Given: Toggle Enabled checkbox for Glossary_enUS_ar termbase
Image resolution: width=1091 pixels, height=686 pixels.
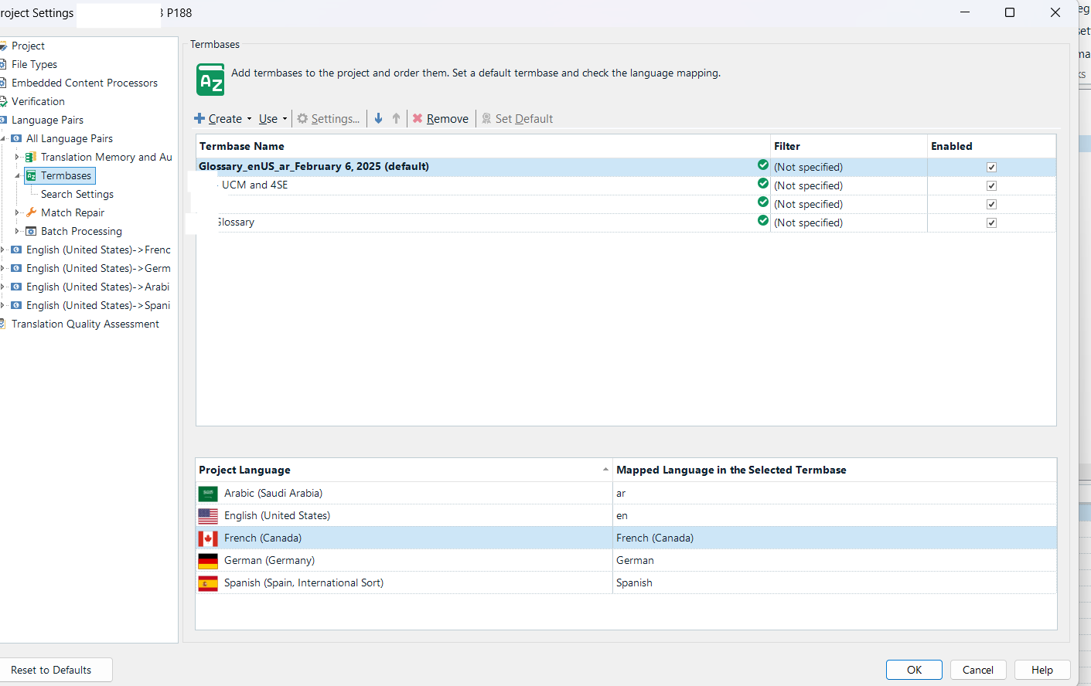Looking at the screenshot, I should 991,167.
